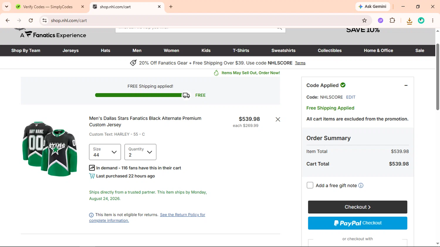Click the Free Shipping Applied text

tap(330, 108)
